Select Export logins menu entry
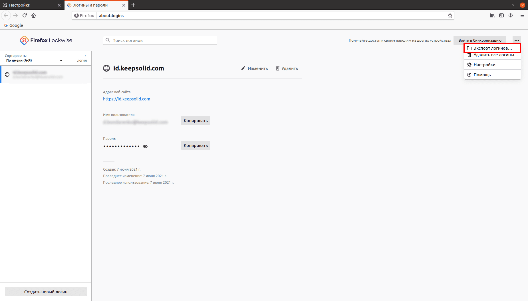Screen dimensions: 528x301 click(492, 48)
